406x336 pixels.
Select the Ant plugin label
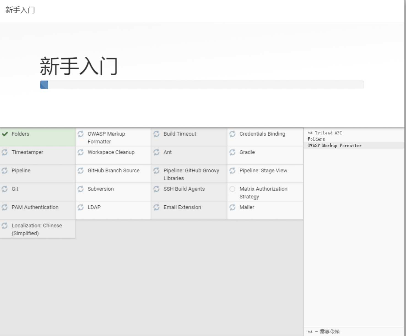(x=167, y=152)
